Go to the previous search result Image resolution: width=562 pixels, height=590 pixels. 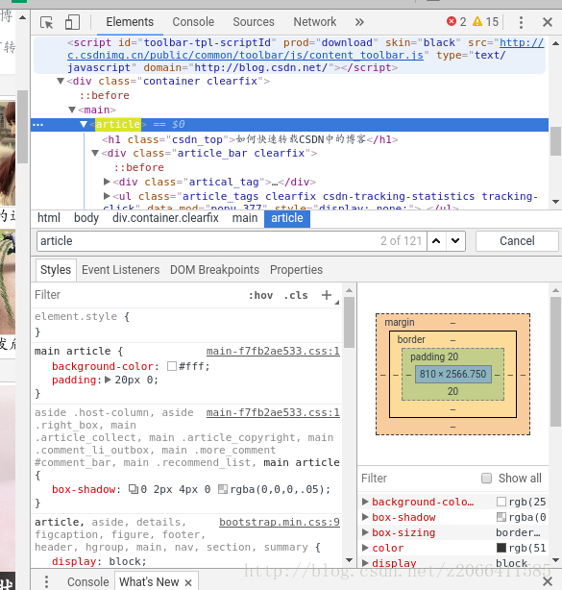pyautogui.click(x=436, y=241)
